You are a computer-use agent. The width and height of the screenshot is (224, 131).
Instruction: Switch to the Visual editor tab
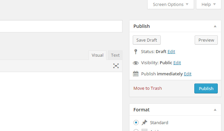(98, 55)
